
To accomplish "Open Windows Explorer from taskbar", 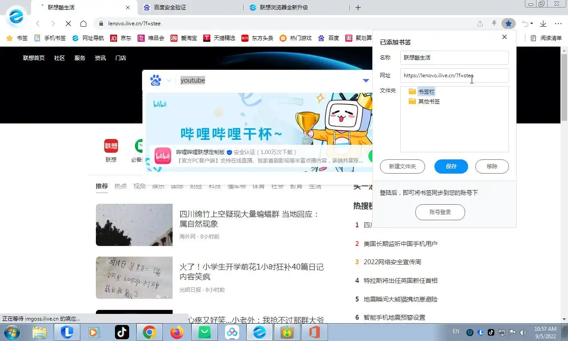I will (x=39, y=332).
